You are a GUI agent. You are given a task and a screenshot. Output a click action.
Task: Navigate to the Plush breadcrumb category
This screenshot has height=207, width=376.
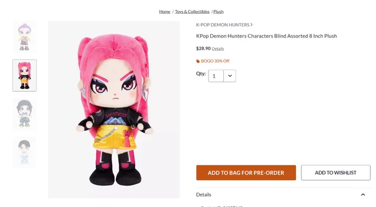coord(218,12)
